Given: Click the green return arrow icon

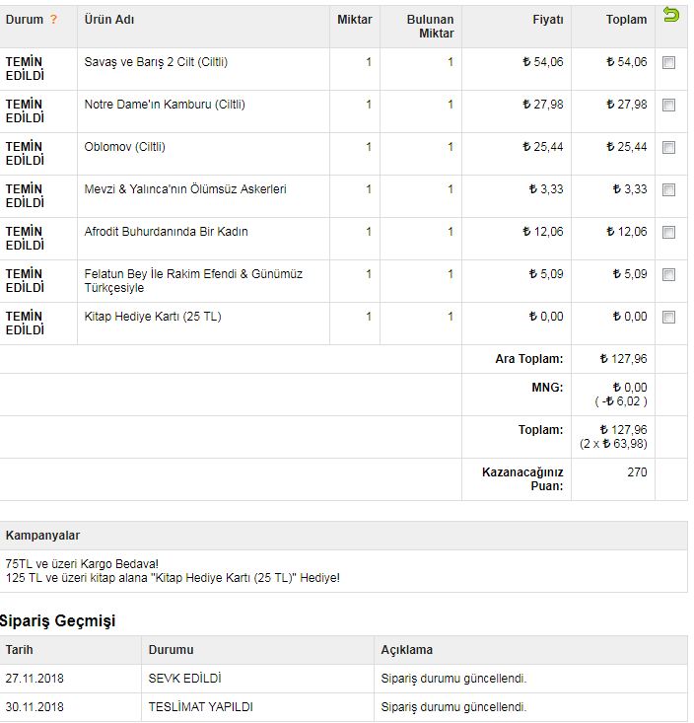Looking at the screenshot, I should tap(671, 15).
